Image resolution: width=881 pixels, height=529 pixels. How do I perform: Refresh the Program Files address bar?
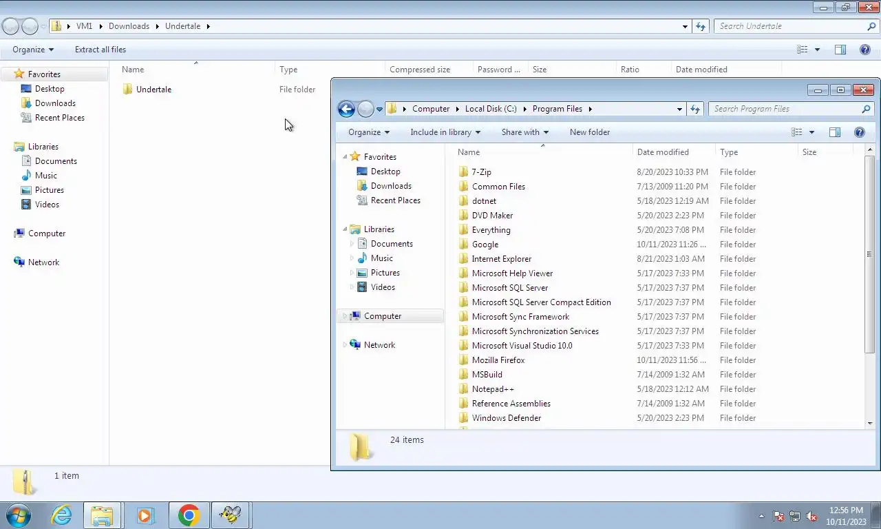pyautogui.click(x=695, y=109)
